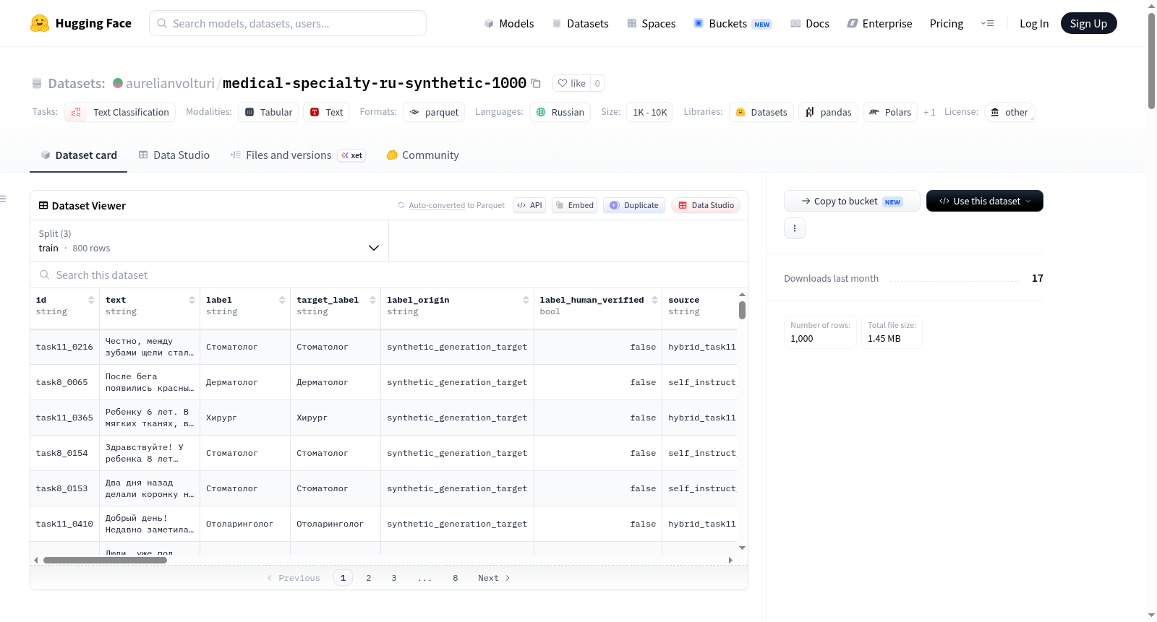Click the Text Classification task tag
The height and width of the screenshot is (622, 1157).
pyautogui.click(x=120, y=112)
